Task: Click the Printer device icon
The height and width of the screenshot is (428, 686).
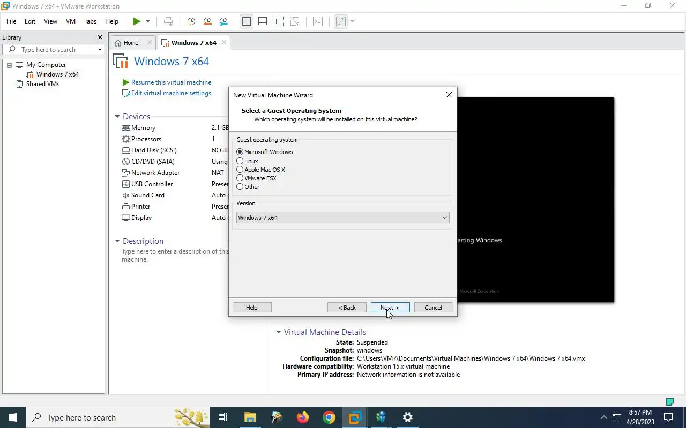Action: [x=126, y=207]
